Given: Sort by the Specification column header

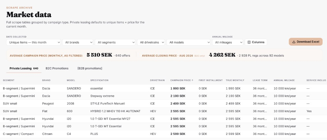Looking at the screenshot, I should click(99, 80).
